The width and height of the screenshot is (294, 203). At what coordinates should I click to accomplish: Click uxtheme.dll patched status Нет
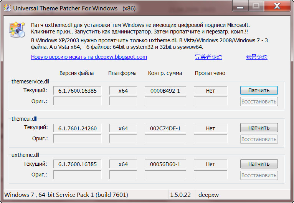[x=211, y=164]
